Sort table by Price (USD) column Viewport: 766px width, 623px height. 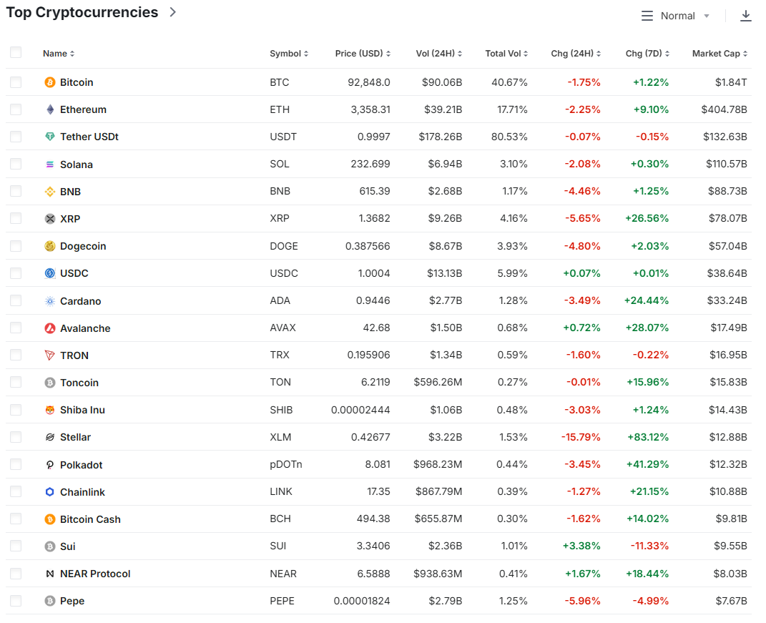click(x=363, y=53)
